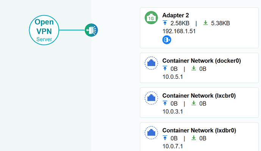The width and height of the screenshot is (261, 151).
Task: Click the lxcbr0 download arrow icon
Action: pos(194,103)
